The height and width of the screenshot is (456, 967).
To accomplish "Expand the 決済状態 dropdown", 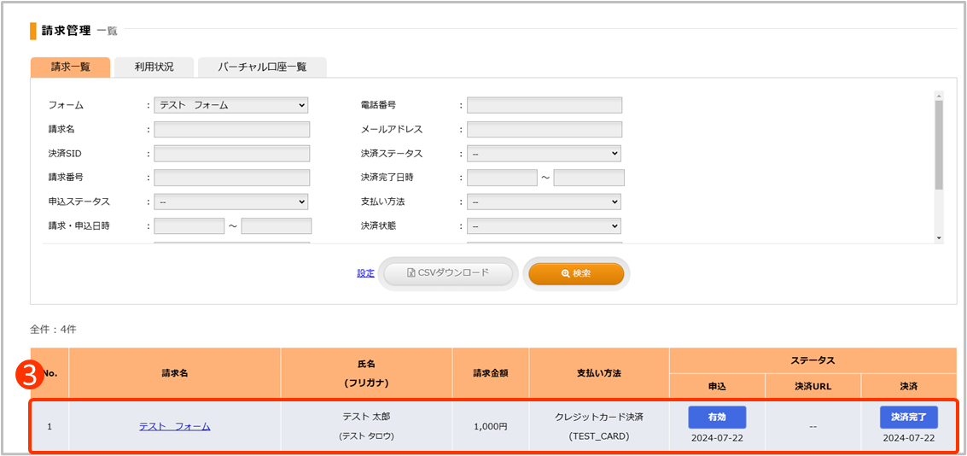I will point(544,226).
